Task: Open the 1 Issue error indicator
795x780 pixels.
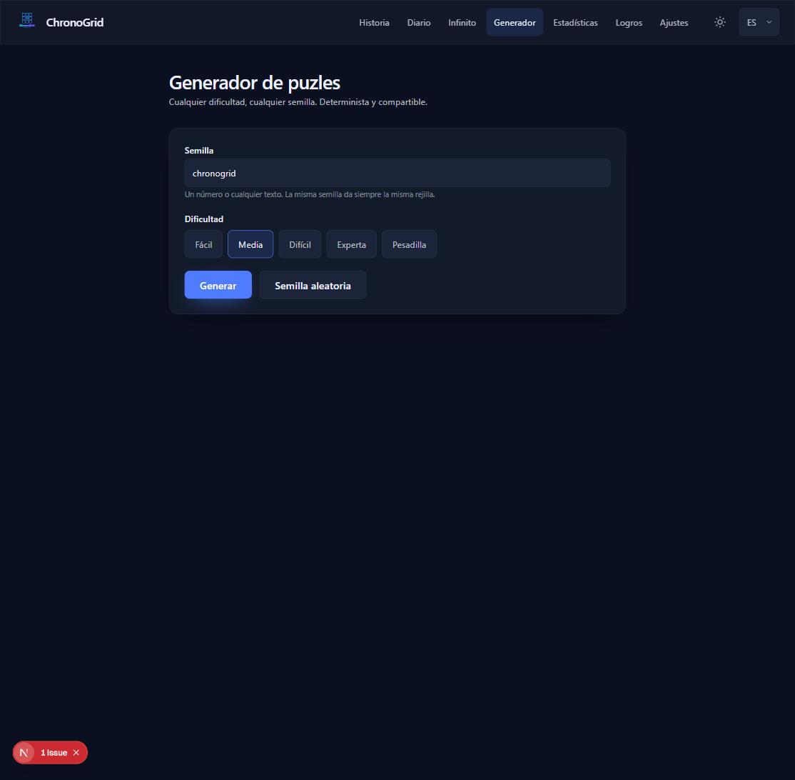Action: [54, 753]
